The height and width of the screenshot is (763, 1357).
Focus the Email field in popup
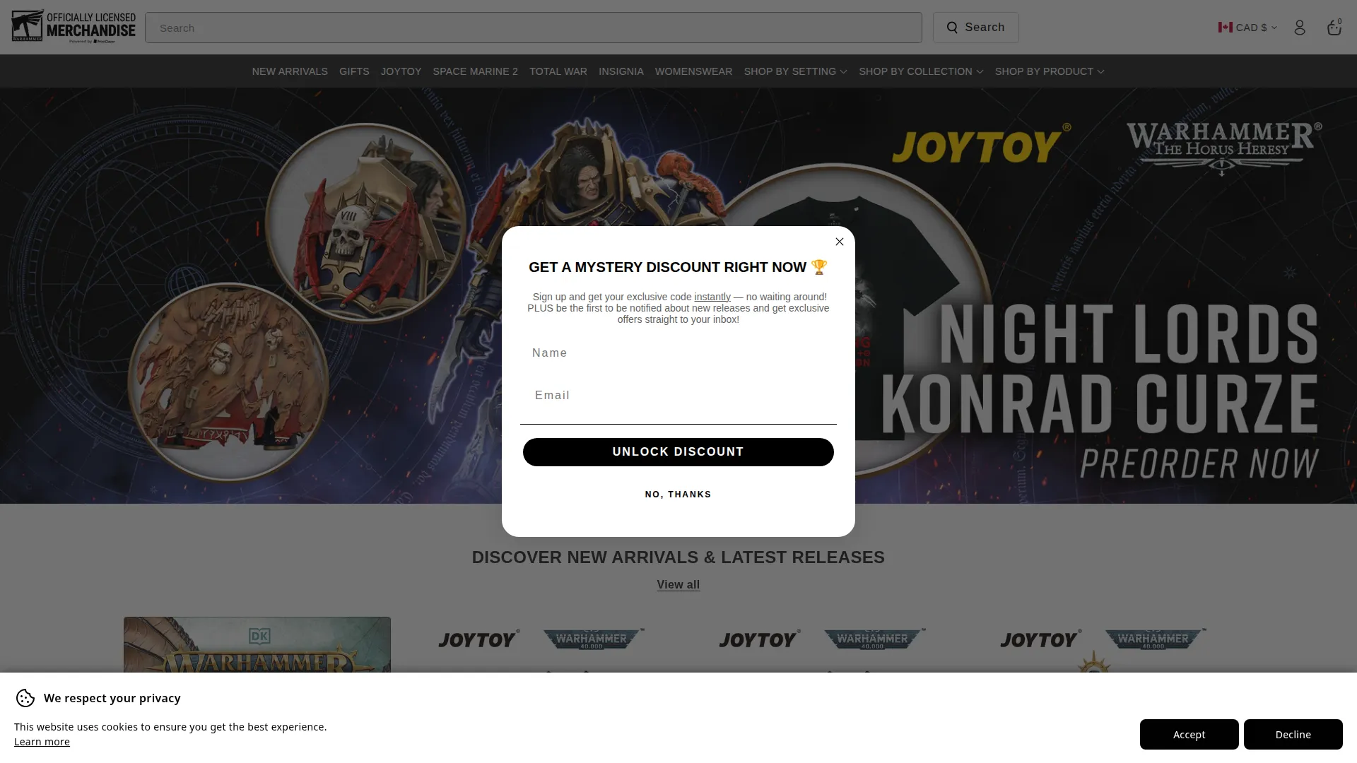(678, 396)
